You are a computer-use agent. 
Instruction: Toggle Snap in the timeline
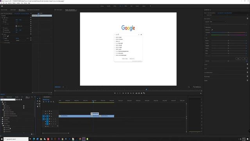(46, 102)
